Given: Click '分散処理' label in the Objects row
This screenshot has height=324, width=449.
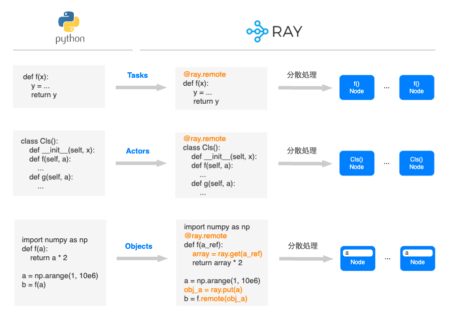Looking at the screenshot, I should point(303,246).
